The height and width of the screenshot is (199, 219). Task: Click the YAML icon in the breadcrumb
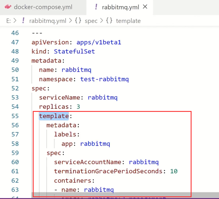point(23,21)
